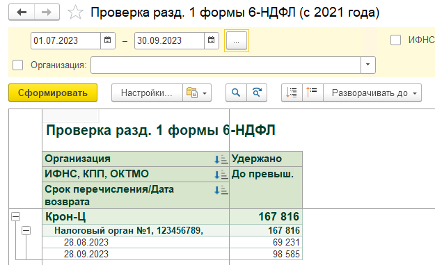This screenshot has width=435, height=265.
Task: Expand dropdown arrow next to report variants icon
Action: (205, 93)
